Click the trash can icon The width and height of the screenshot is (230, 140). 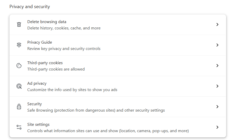[19, 25]
